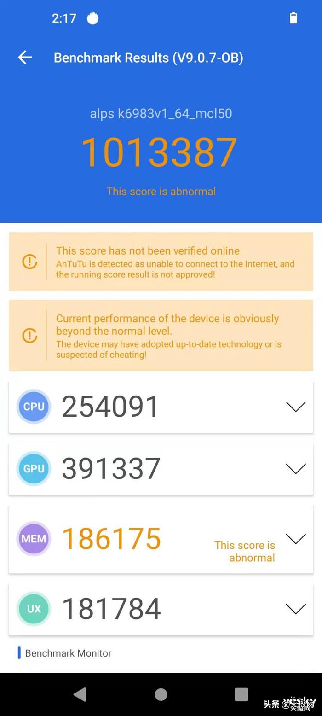322x716 pixels.
Task: Select the GPU score circle icon
Action: coord(33,468)
